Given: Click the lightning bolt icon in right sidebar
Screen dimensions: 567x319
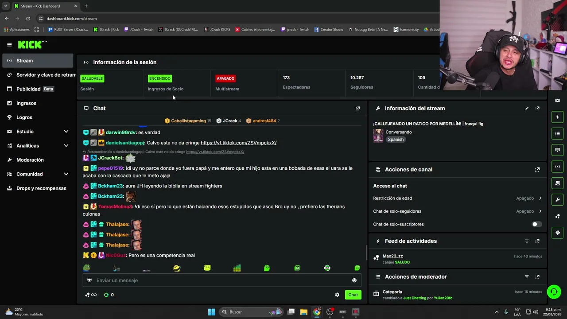Looking at the screenshot, I should tap(557, 117).
